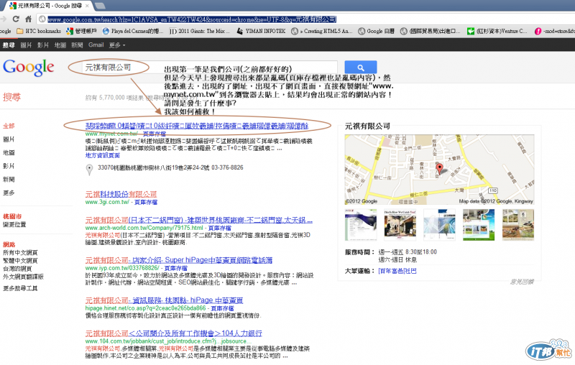The height and width of the screenshot is (365, 575).
Task: Open the 日本不二鋁門窗 result link
Action: pos(199,220)
